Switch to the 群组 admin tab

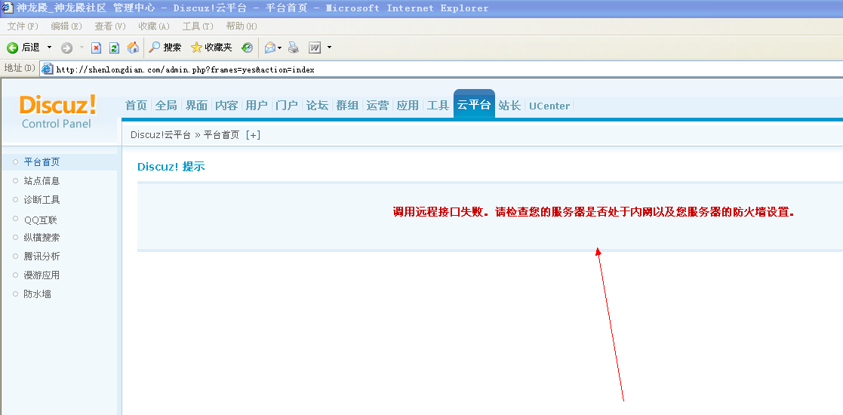pyautogui.click(x=347, y=106)
